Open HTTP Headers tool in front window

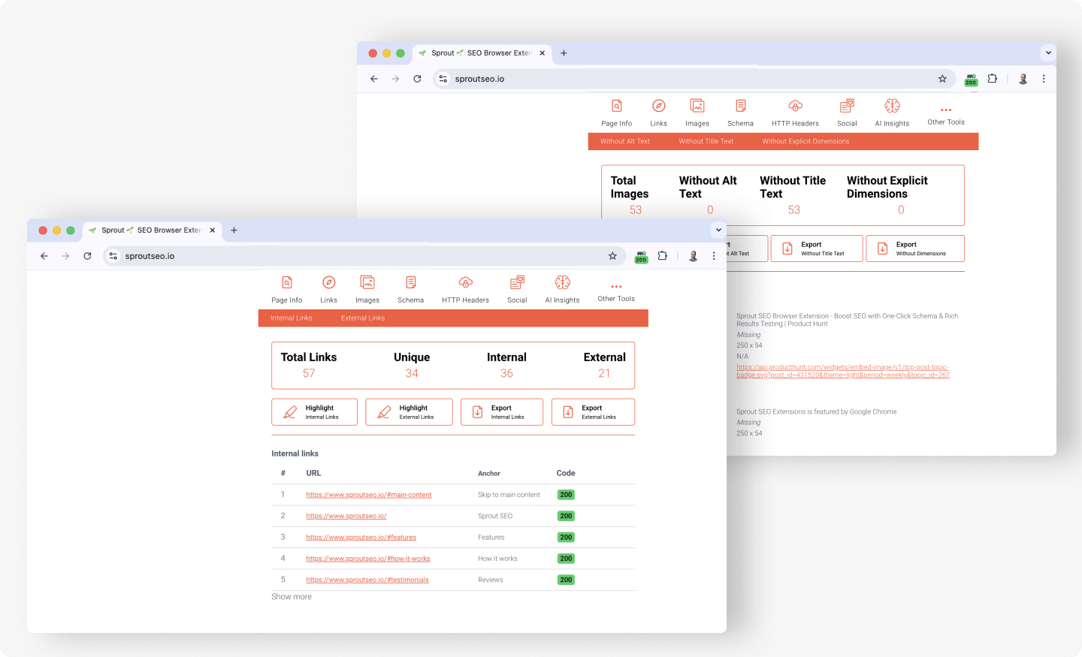point(465,289)
